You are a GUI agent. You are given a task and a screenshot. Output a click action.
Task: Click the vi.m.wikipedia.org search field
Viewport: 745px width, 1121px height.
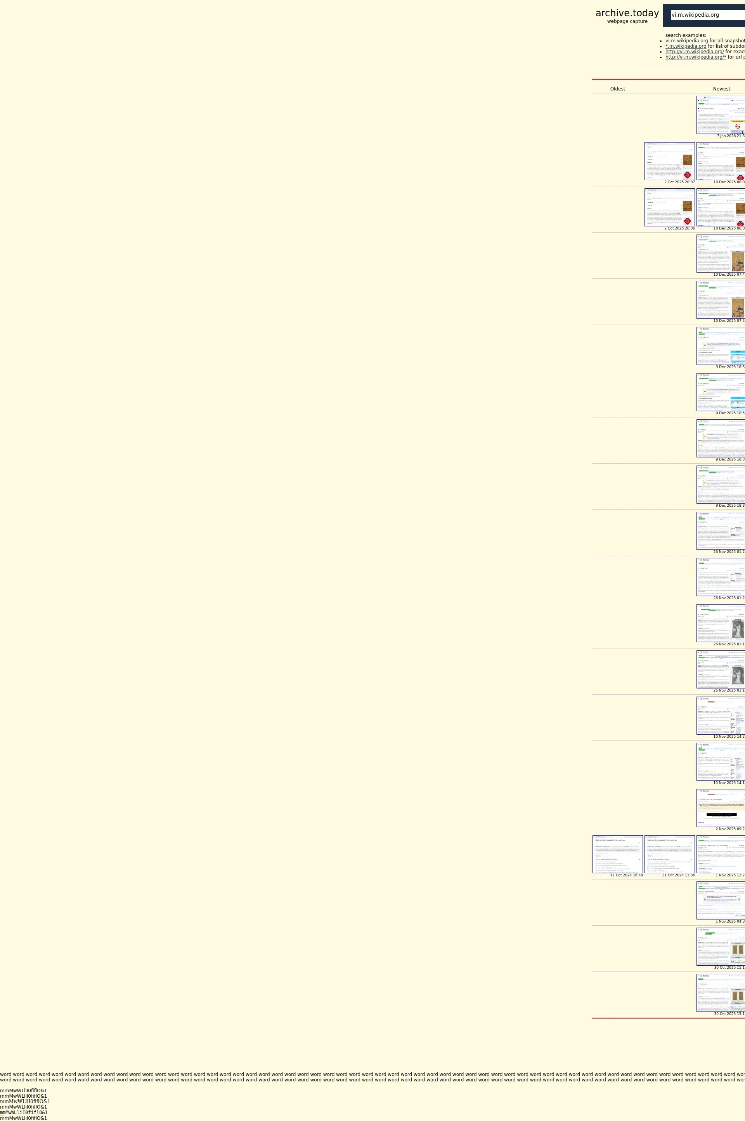click(707, 15)
